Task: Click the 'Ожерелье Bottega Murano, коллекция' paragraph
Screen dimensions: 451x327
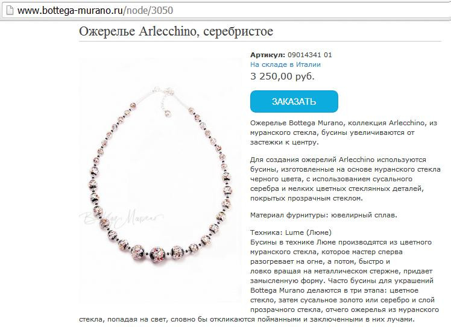Action: tap(344, 132)
